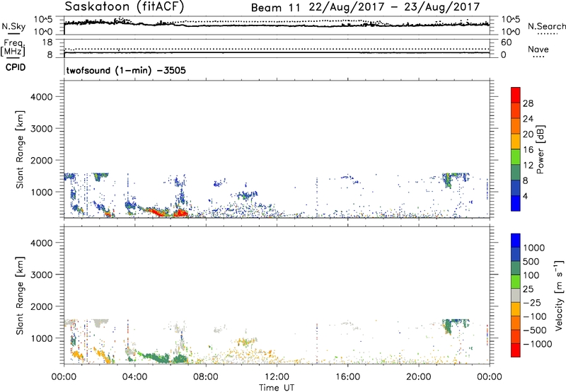Click the '16:00' time tick label

[347, 377]
